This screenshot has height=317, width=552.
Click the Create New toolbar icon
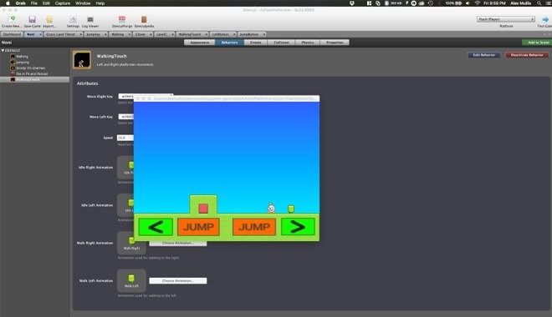coord(12,19)
